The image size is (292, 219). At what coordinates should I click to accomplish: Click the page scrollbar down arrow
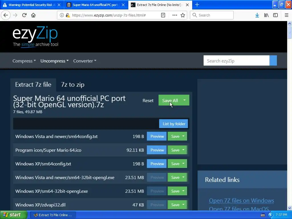pyautogui.click(x=289, y=208)
